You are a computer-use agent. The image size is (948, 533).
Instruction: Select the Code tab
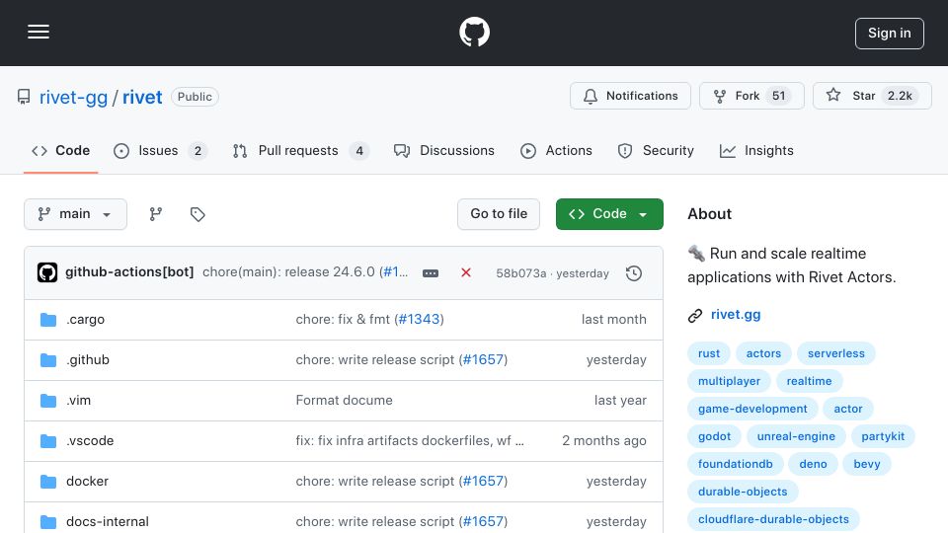[60, 150]
